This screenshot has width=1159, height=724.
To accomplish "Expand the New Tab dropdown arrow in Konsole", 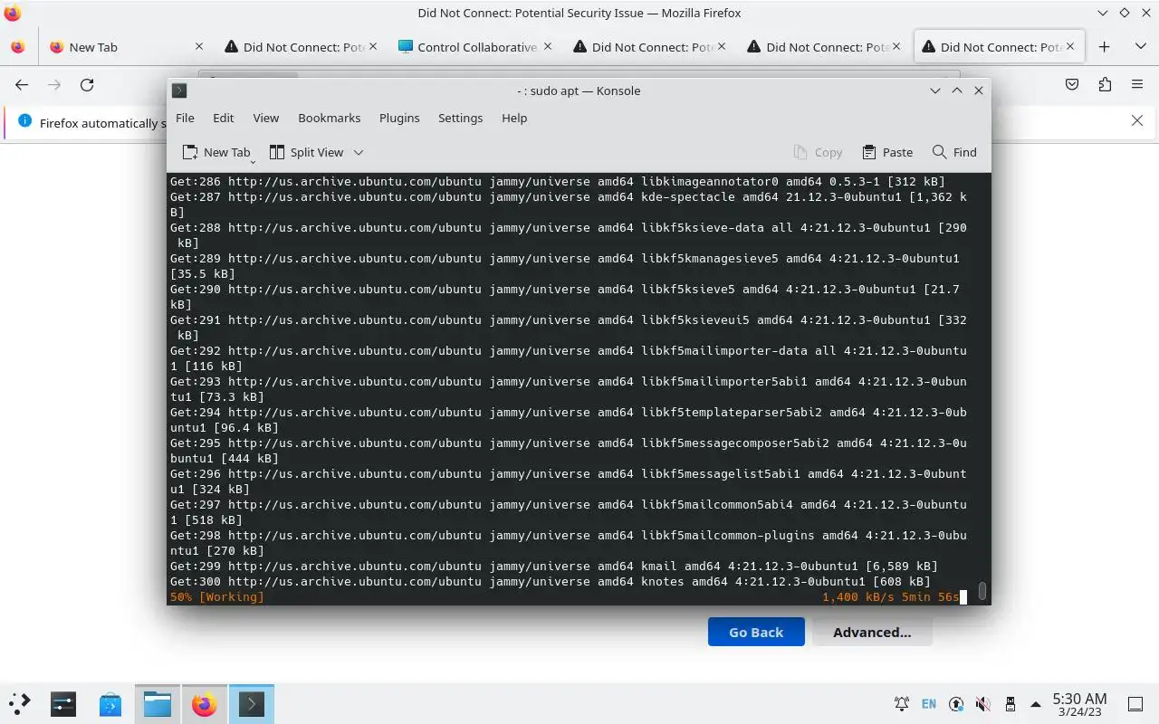I will 253,161.
